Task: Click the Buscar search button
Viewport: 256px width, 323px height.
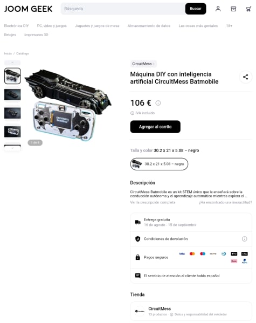Action: coord(196,9)
